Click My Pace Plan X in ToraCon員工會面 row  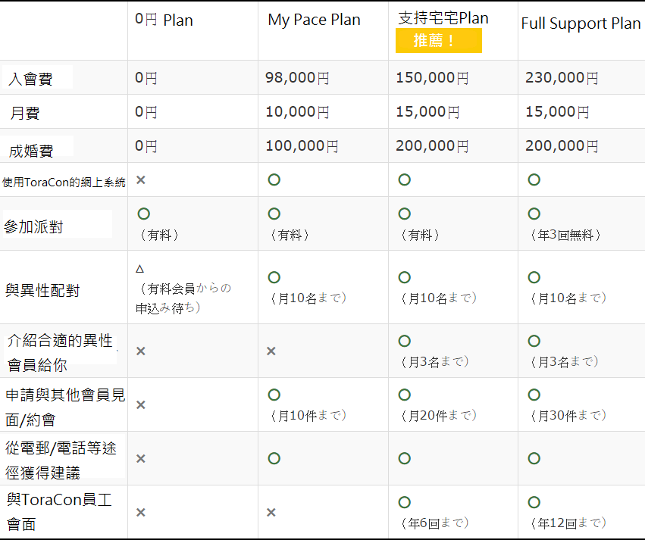coord(271,512)
